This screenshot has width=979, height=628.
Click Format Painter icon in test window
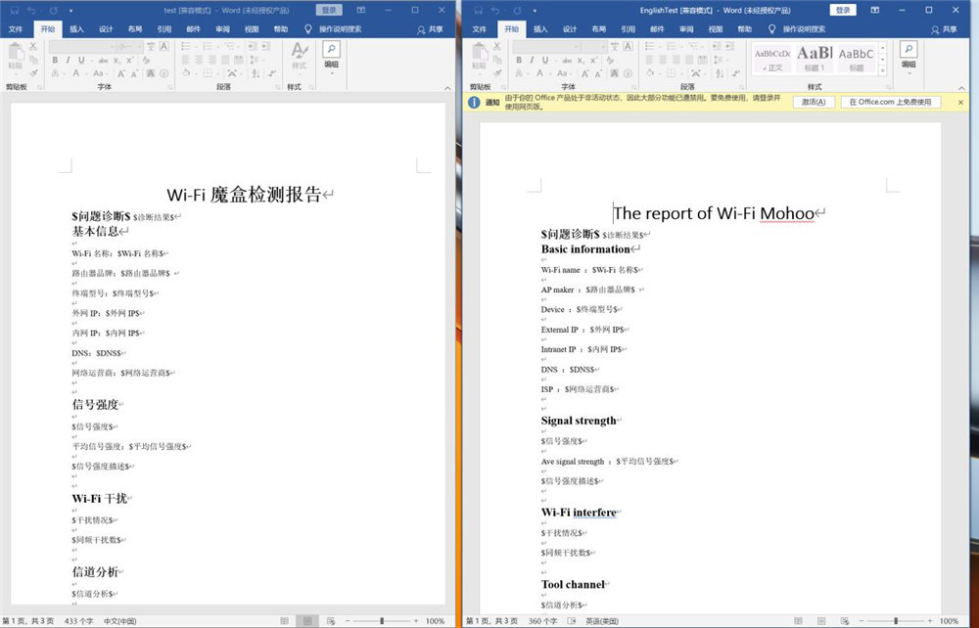33,73
